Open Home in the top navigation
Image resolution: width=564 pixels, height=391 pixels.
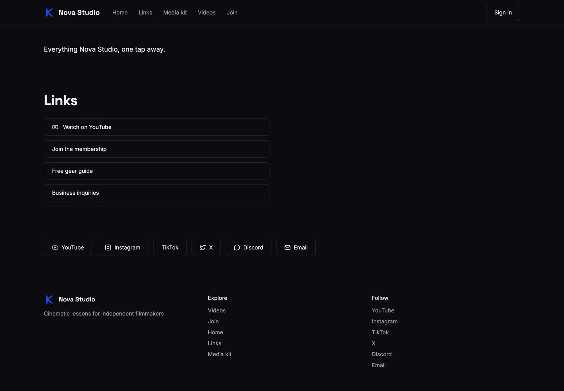click(120, 13)
